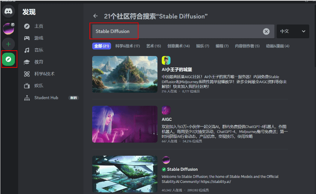Click the 40,342 人在线 online count
Viewport: 316px width, 194px height.
pos(172,190)
